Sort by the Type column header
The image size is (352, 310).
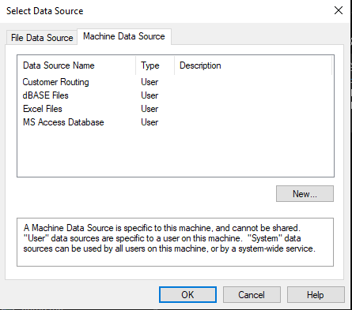(155, 65)
